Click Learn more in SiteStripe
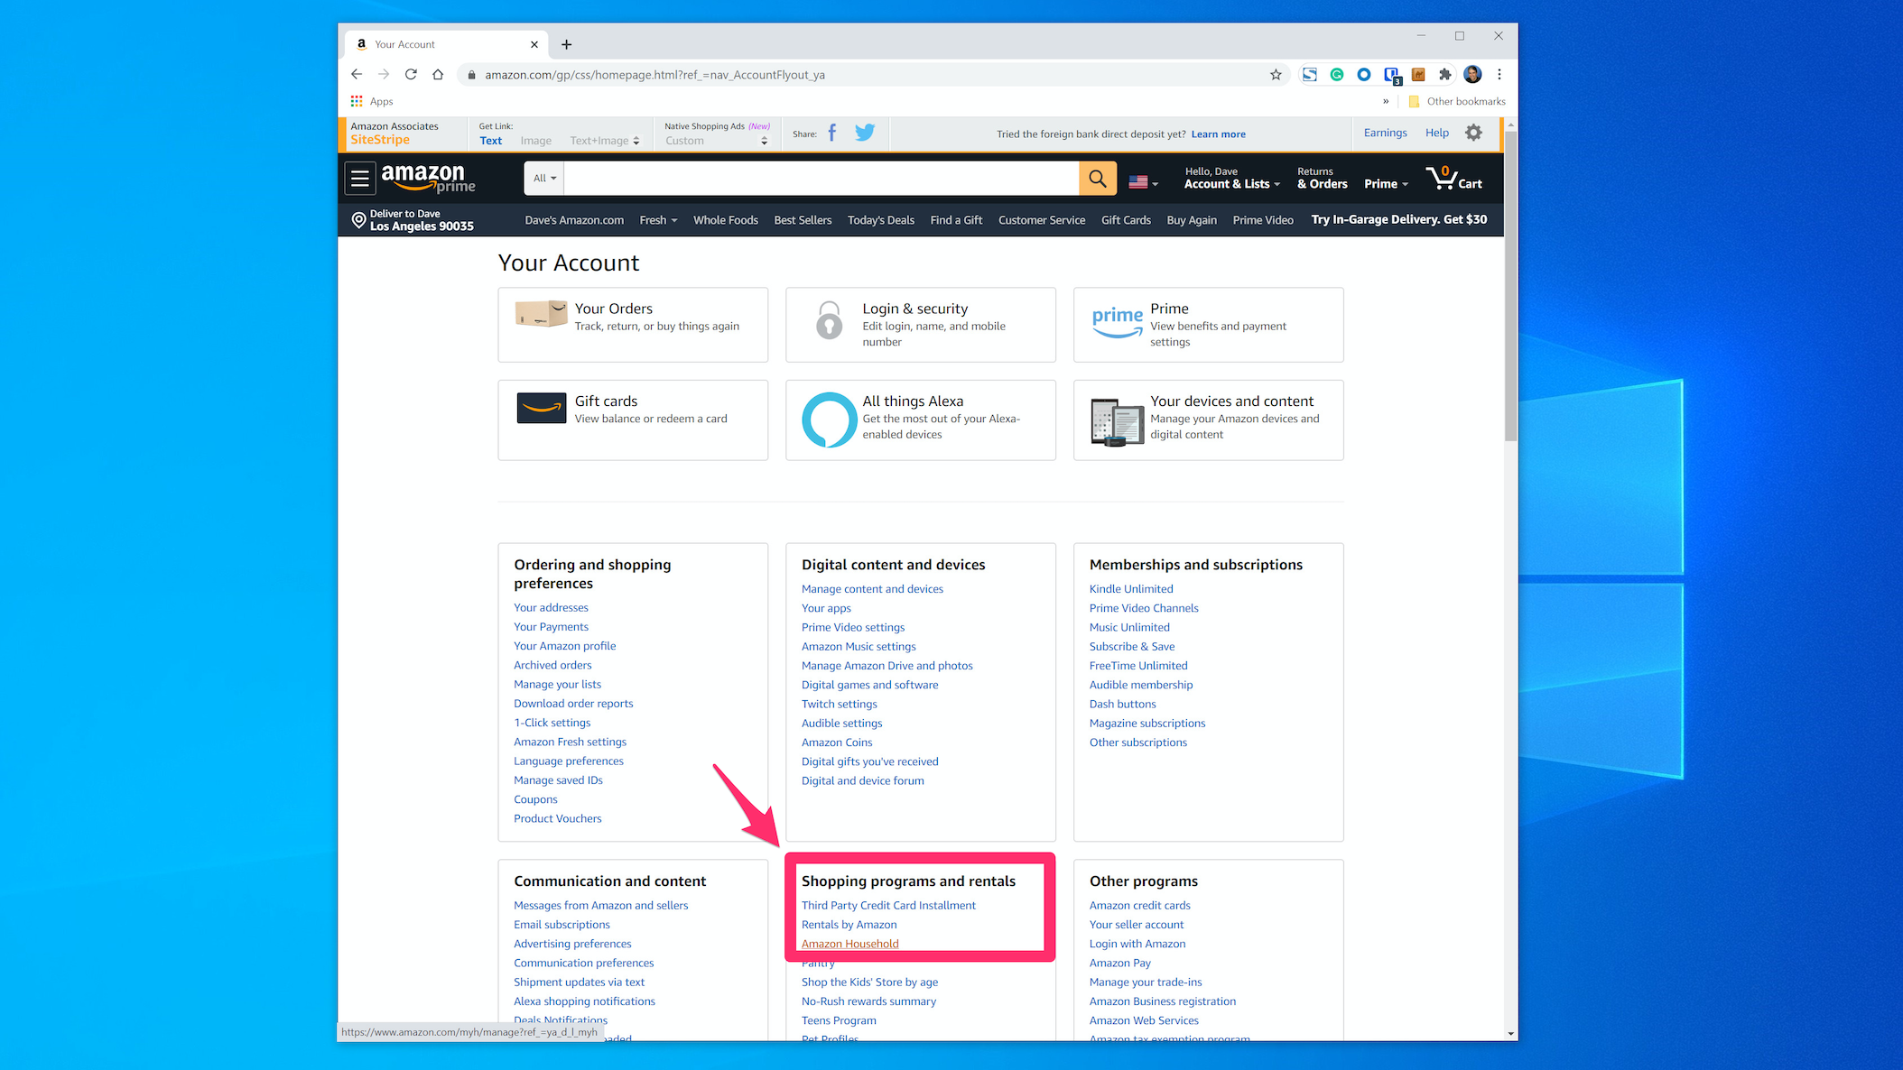The image size is (1903, 1070). (1218, 134)
